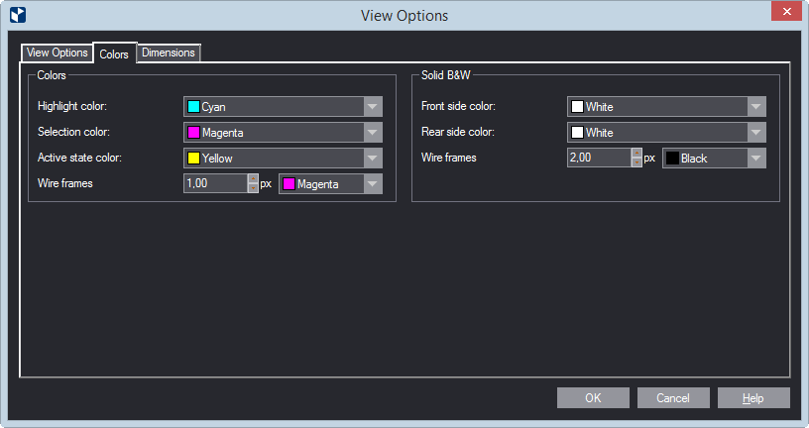Switch to the Dimensions tab
Viewport: 809px width, 428px height.
169,53
